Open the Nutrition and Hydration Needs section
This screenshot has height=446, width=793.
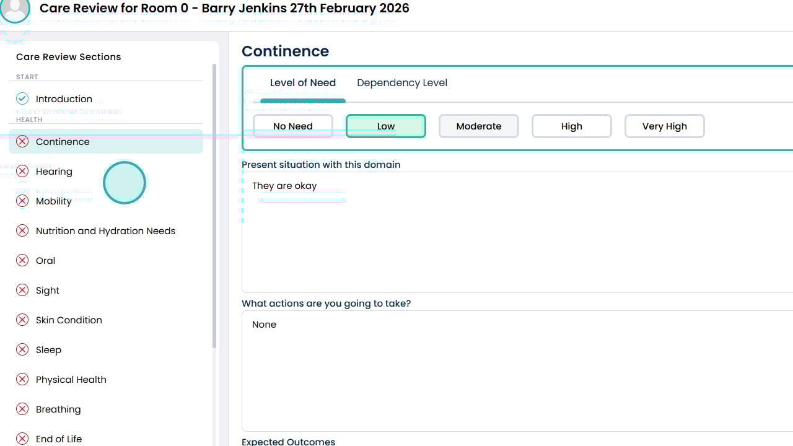pos(105,231)
